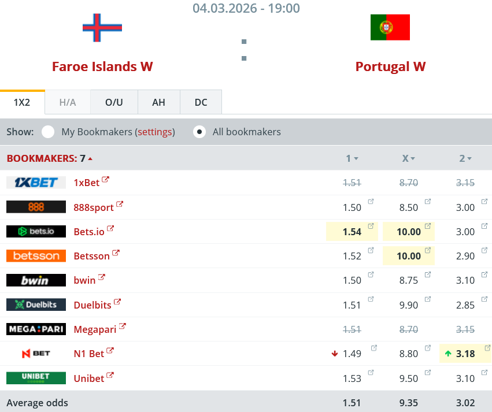Image resolution: width=492 pixels, height=412 pixels.
Task: Click the Bets.io bookmaker logo
Action: 35,231
